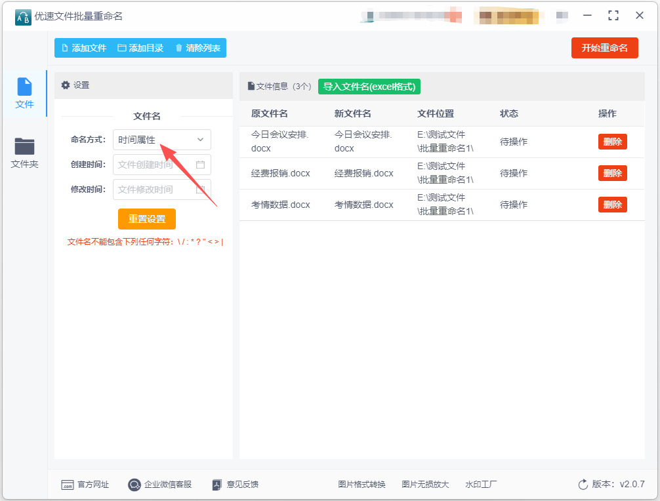Viewport: 660px width, 501px height.
Task: Click the 创建时间 date input field
Action: [161, 165]
